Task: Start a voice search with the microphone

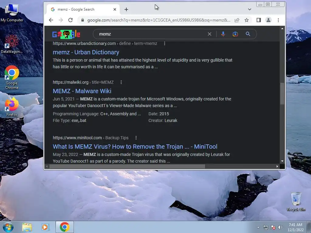Action: pos(223,34)
